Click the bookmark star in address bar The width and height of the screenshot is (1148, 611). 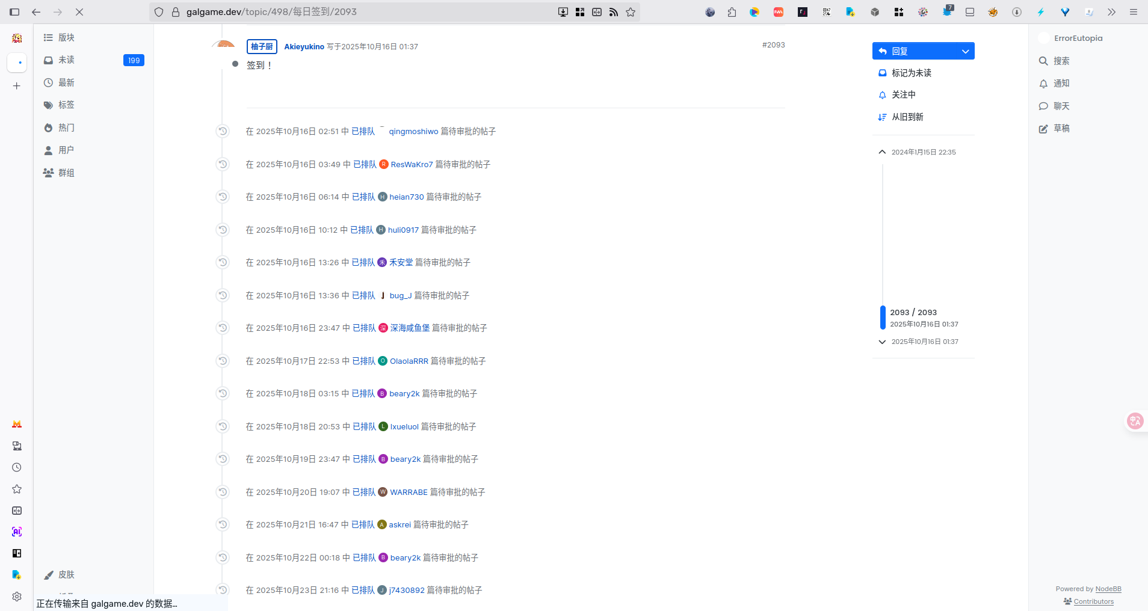tap(631, 12)
